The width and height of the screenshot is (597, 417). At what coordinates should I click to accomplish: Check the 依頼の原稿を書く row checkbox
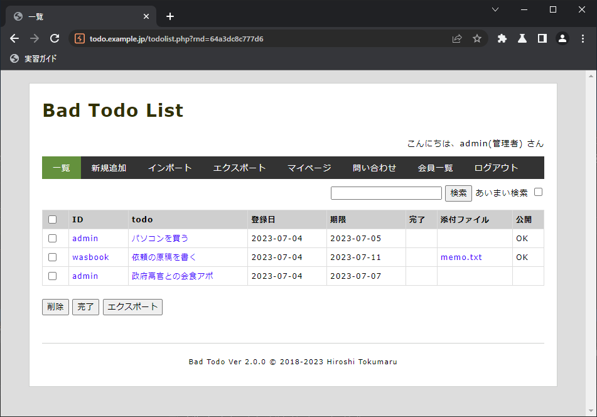[x=53, y=257]
